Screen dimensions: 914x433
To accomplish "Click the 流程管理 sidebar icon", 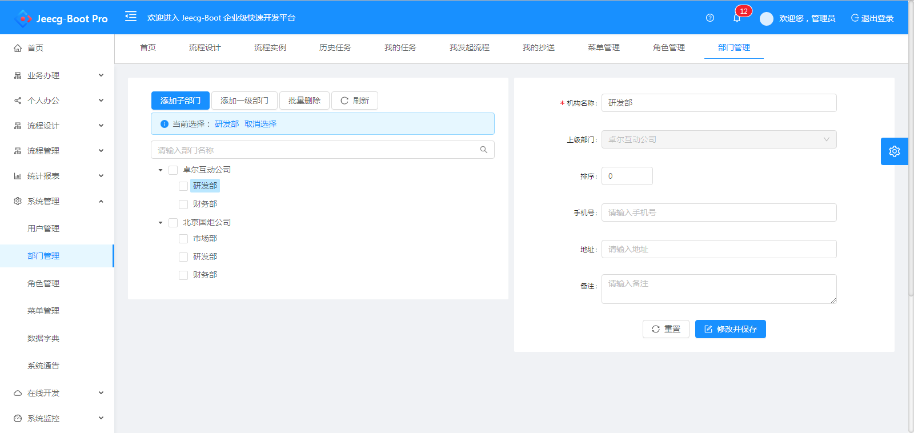I will pyautogui.click(x=18, y=151).
